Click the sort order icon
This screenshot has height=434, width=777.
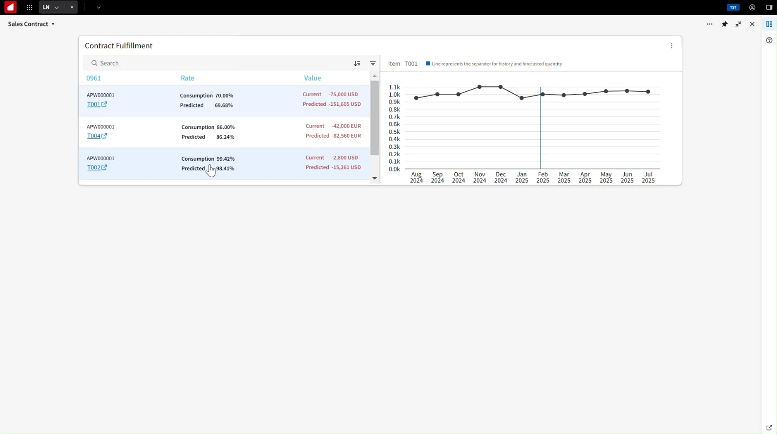(x=357, y=63)
